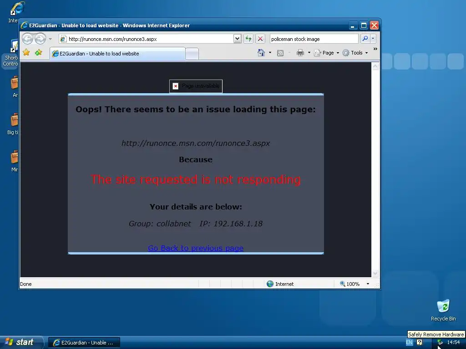Click the EN language indicator in tray
The width and height of the screenshot is (466, 349).
(x=409, y=342)
